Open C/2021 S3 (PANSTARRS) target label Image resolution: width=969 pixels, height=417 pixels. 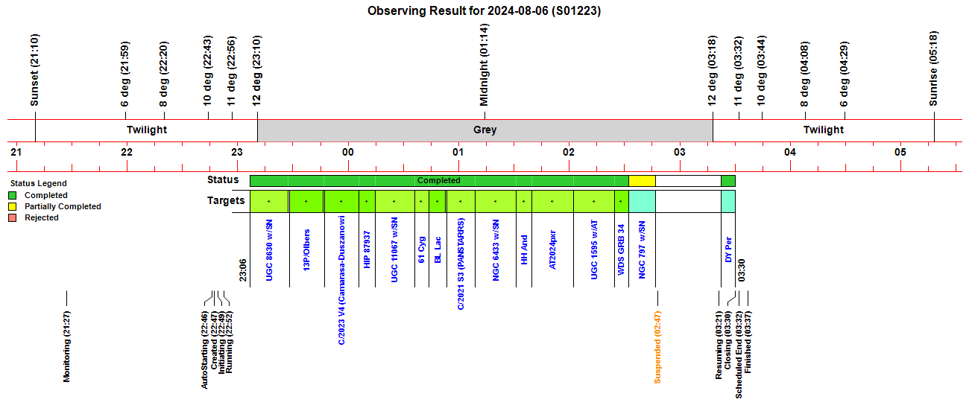(x=461, y=264)
